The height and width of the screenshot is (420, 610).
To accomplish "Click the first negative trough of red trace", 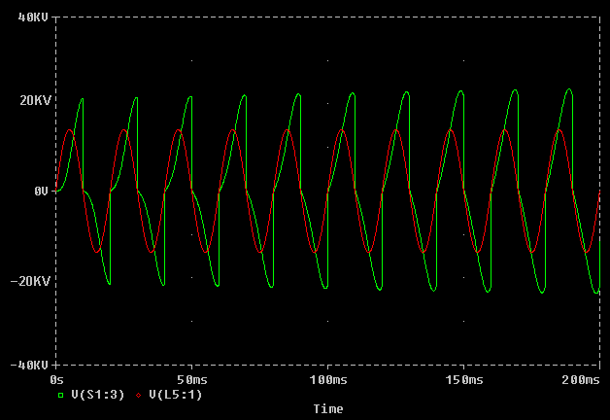I will click(x=96, y=253).
